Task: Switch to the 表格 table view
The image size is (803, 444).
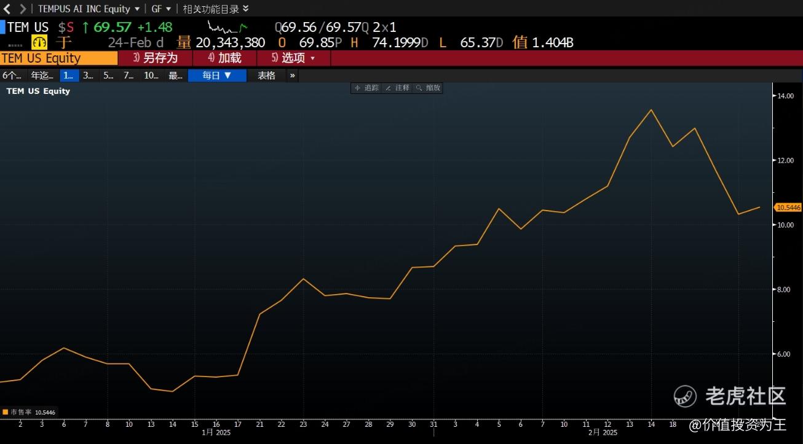Action: tap(266, 76)
